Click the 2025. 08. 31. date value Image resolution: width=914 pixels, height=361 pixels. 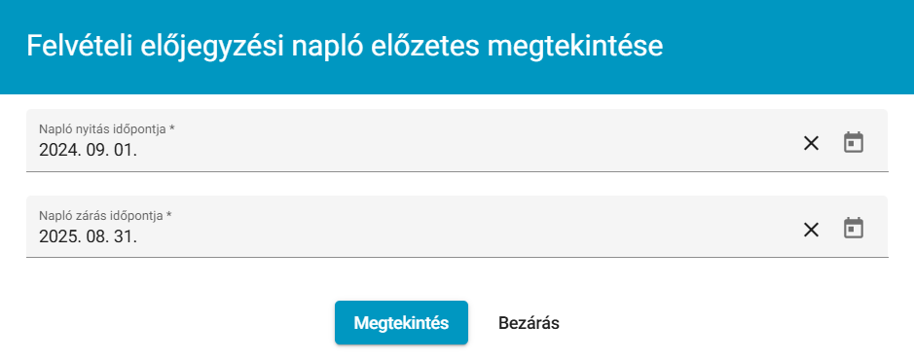point(88,236)
